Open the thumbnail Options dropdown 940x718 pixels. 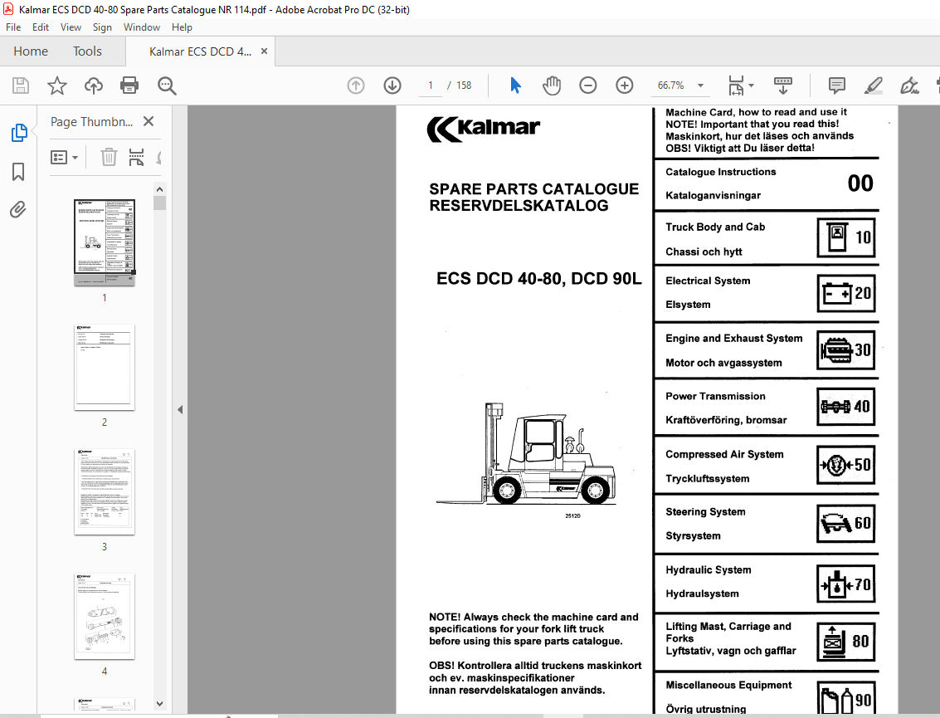point(64,158)
